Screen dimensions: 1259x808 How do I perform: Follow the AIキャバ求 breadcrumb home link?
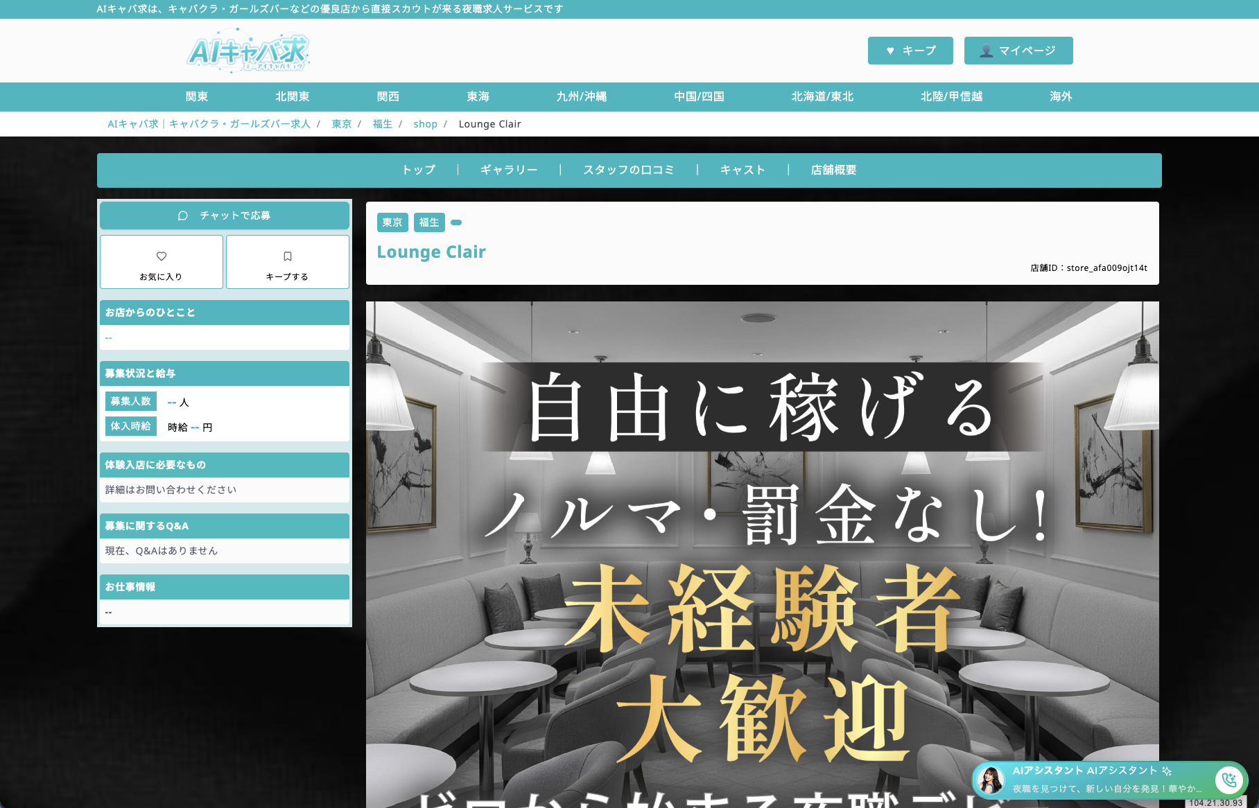(209, 124)
